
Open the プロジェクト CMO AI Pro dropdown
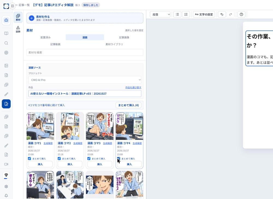tap(85, 80)
